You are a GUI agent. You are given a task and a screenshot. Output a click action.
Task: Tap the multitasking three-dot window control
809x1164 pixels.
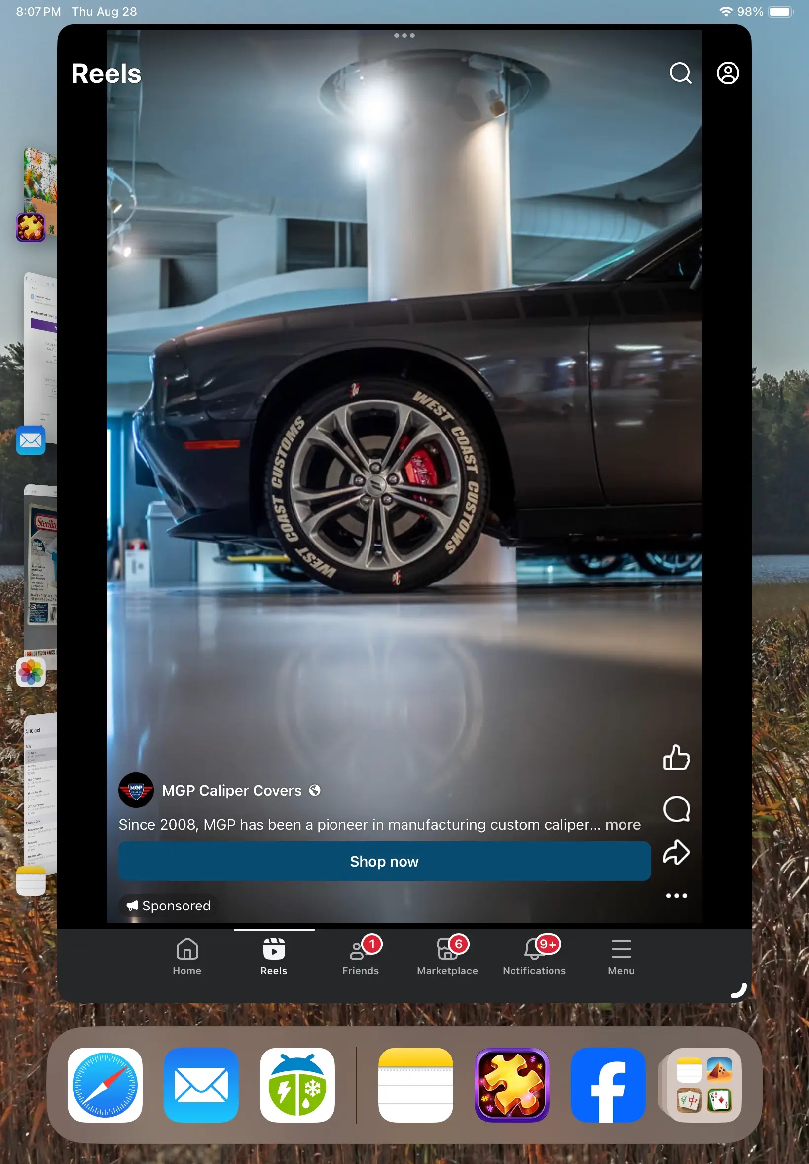pos(404,36)
